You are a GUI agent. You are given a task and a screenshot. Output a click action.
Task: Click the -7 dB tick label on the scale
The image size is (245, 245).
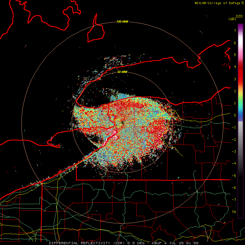coord(234,200)
